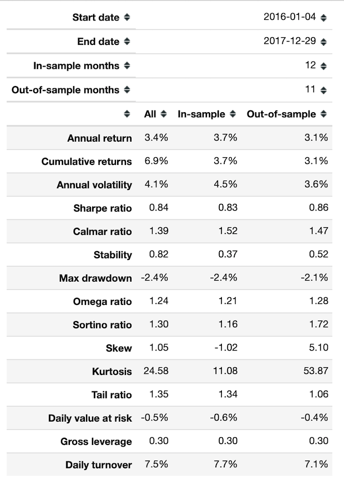344x485 pixels.
Task: Sort the Out-of-sample column
Action: pyautogui.click(x=323, y=114)
